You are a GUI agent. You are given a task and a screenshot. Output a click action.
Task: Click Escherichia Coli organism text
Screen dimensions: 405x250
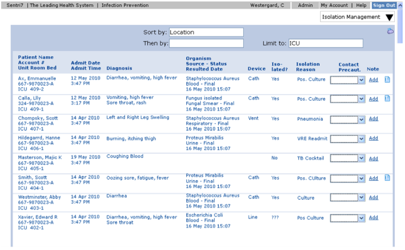click(x=204, y=215)
